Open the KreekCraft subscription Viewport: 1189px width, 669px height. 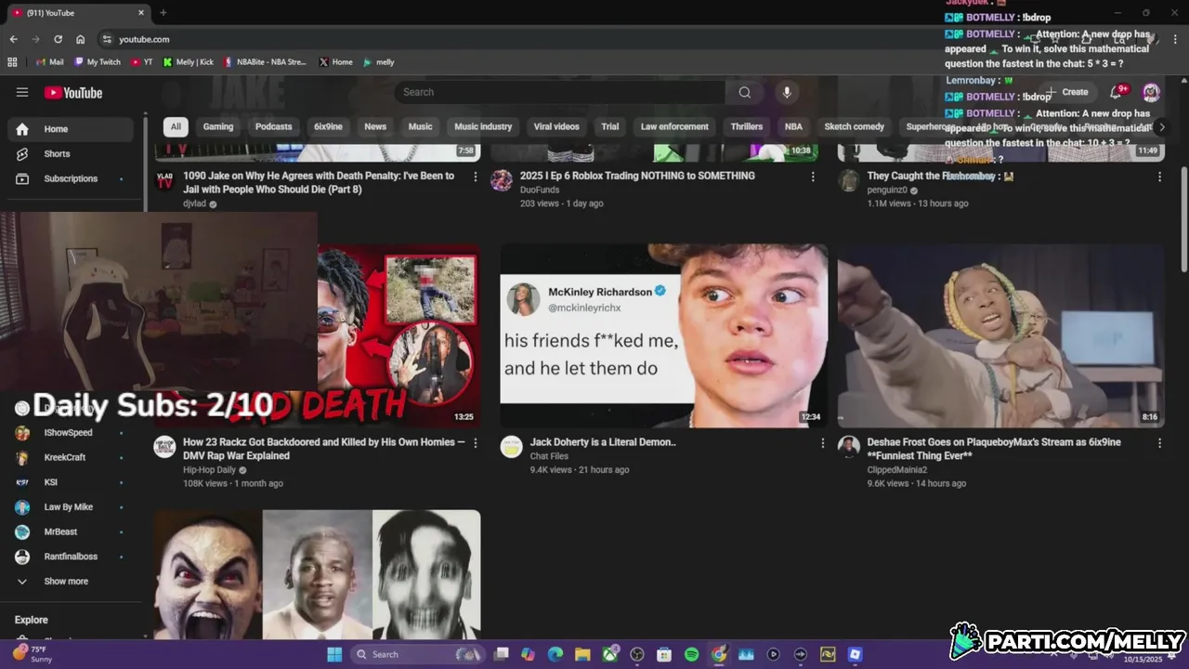71,457
